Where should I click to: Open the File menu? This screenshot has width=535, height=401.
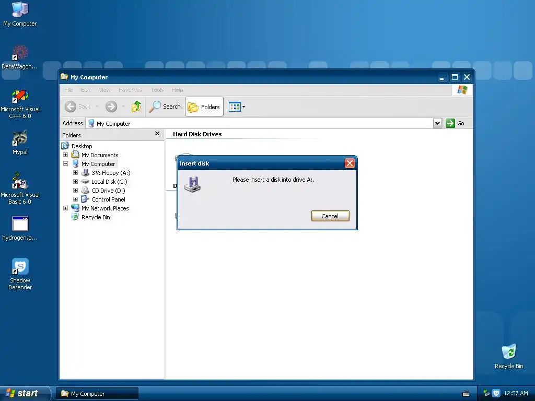pyautogui.click(x=68, y=90)
